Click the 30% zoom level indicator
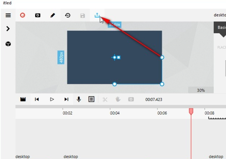226x159 pixels. (200, 90)
